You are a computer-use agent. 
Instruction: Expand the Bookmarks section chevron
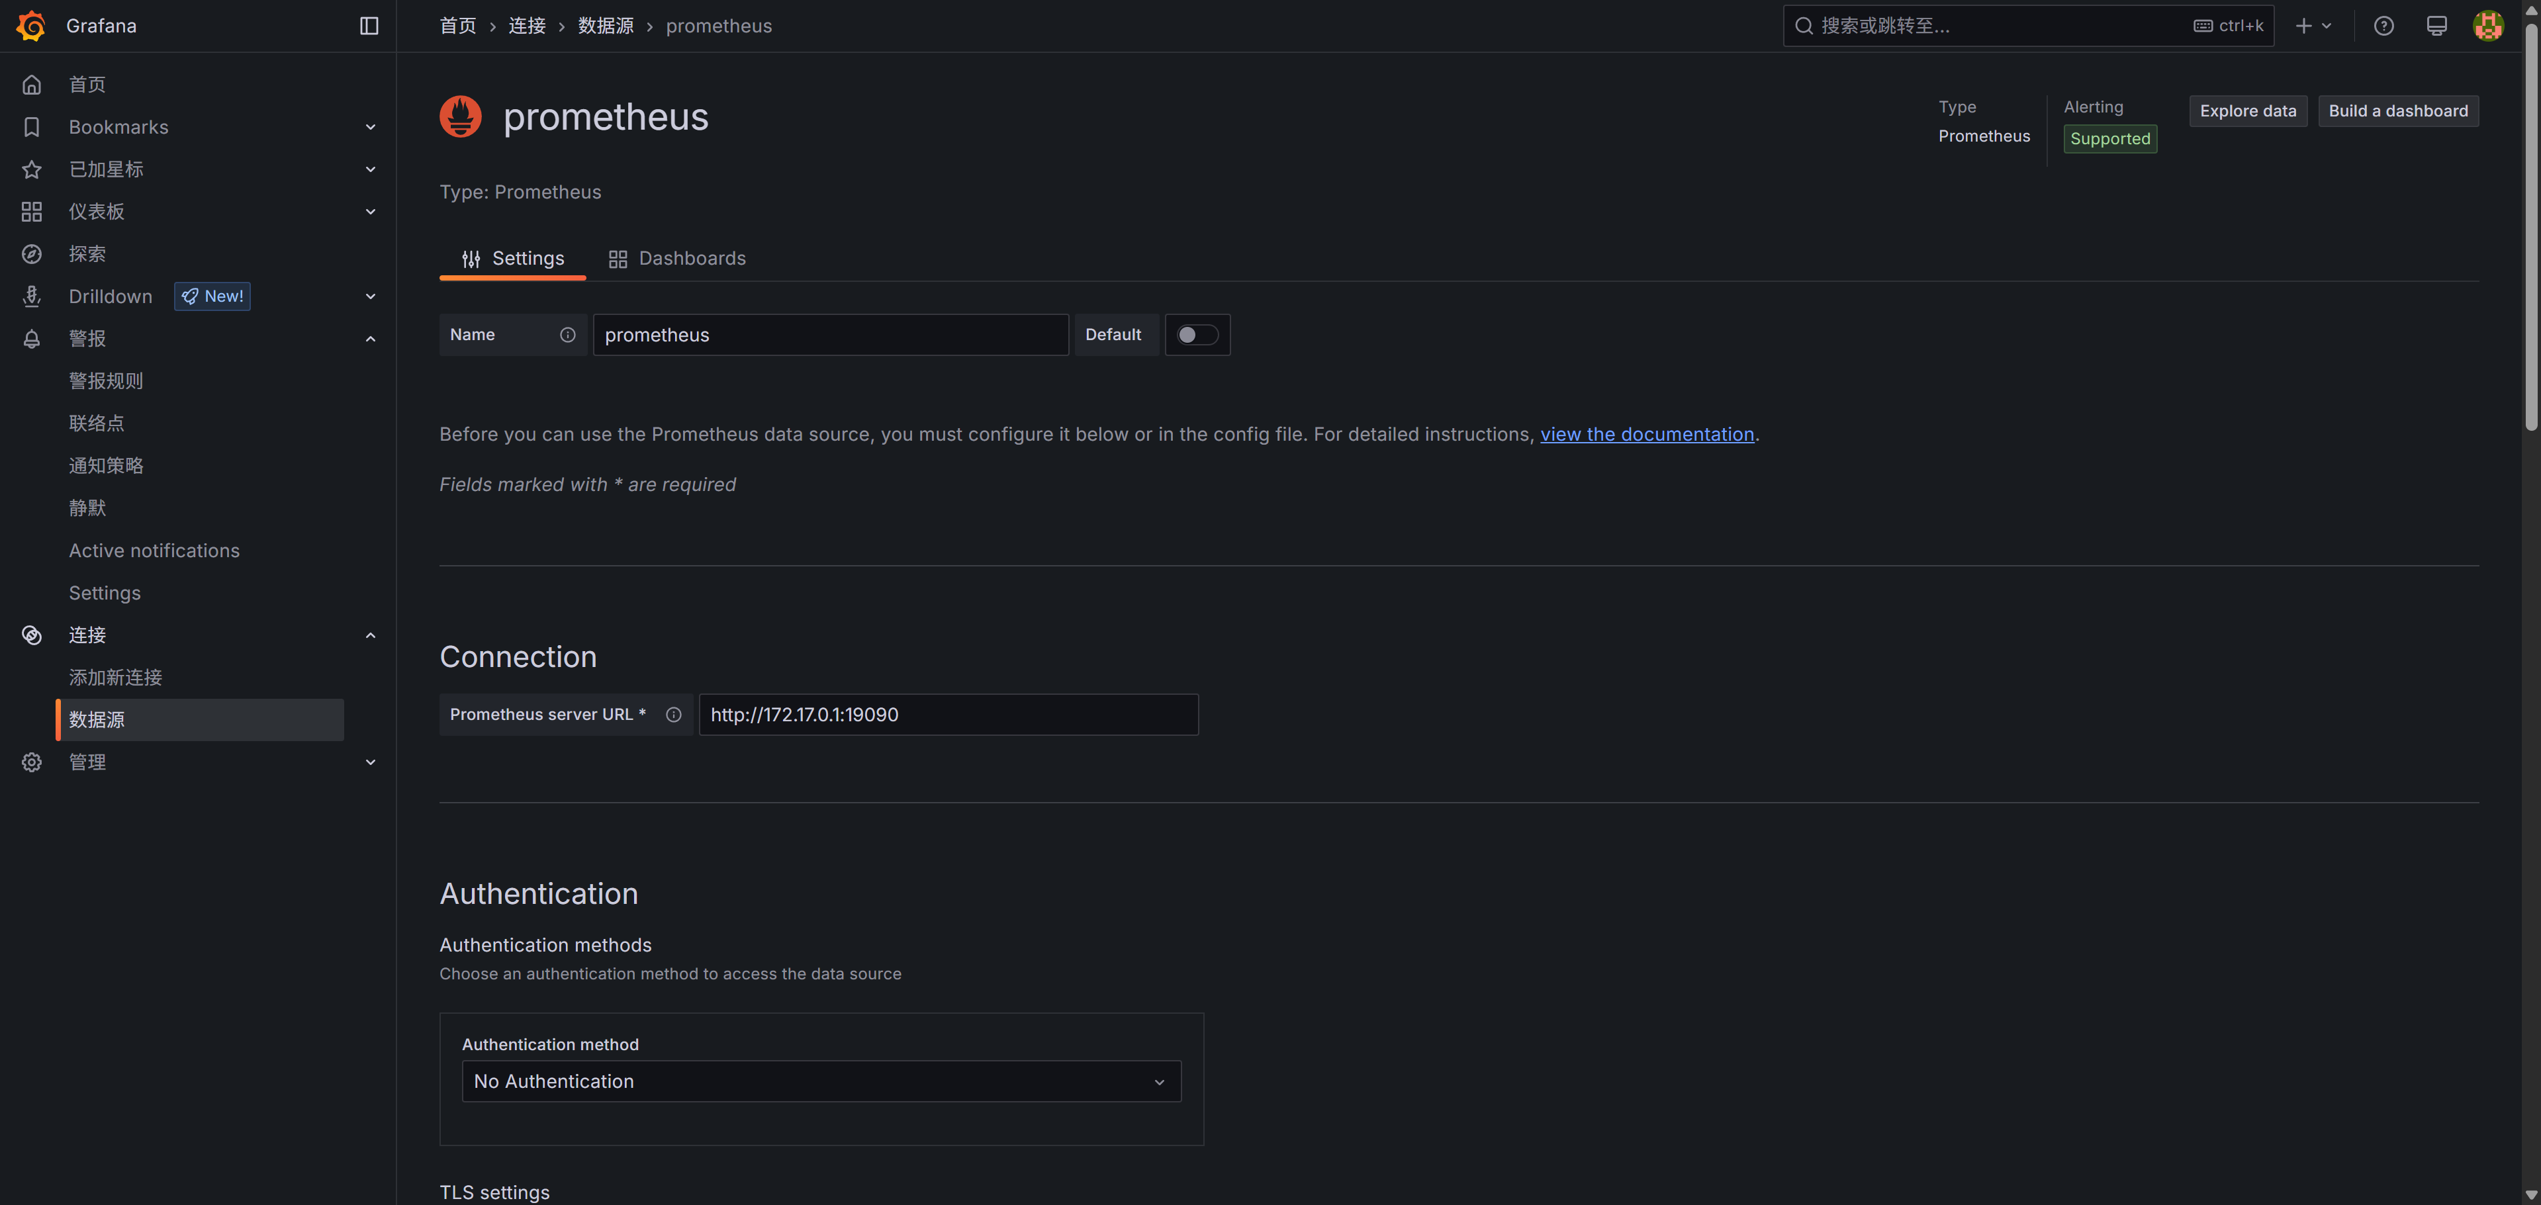coord(370,127)
